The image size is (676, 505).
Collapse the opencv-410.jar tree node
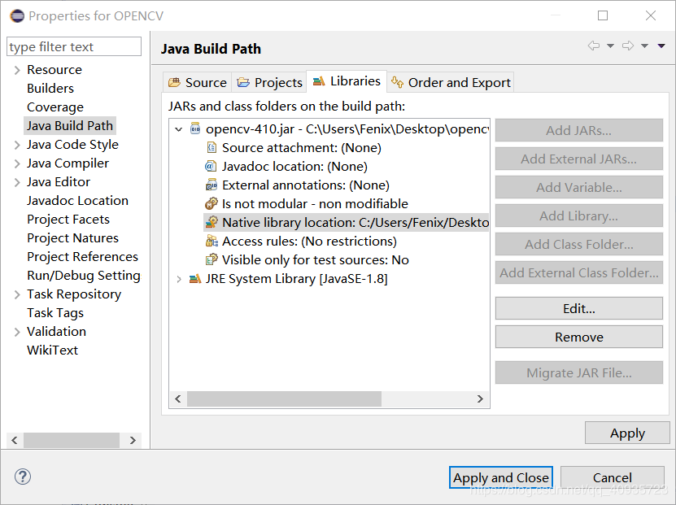click(179, 128)
